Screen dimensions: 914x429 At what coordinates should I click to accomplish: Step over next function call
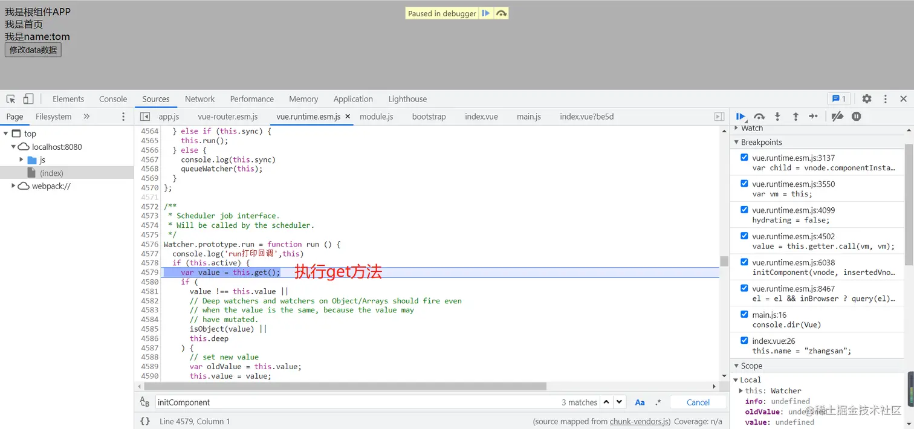(x=759, y=117)
